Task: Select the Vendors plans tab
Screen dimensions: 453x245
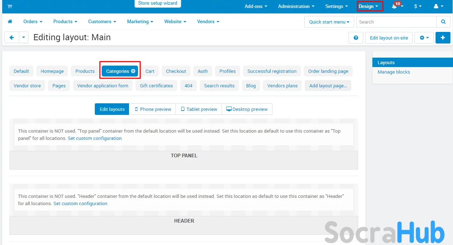Action: coord(282,86)
